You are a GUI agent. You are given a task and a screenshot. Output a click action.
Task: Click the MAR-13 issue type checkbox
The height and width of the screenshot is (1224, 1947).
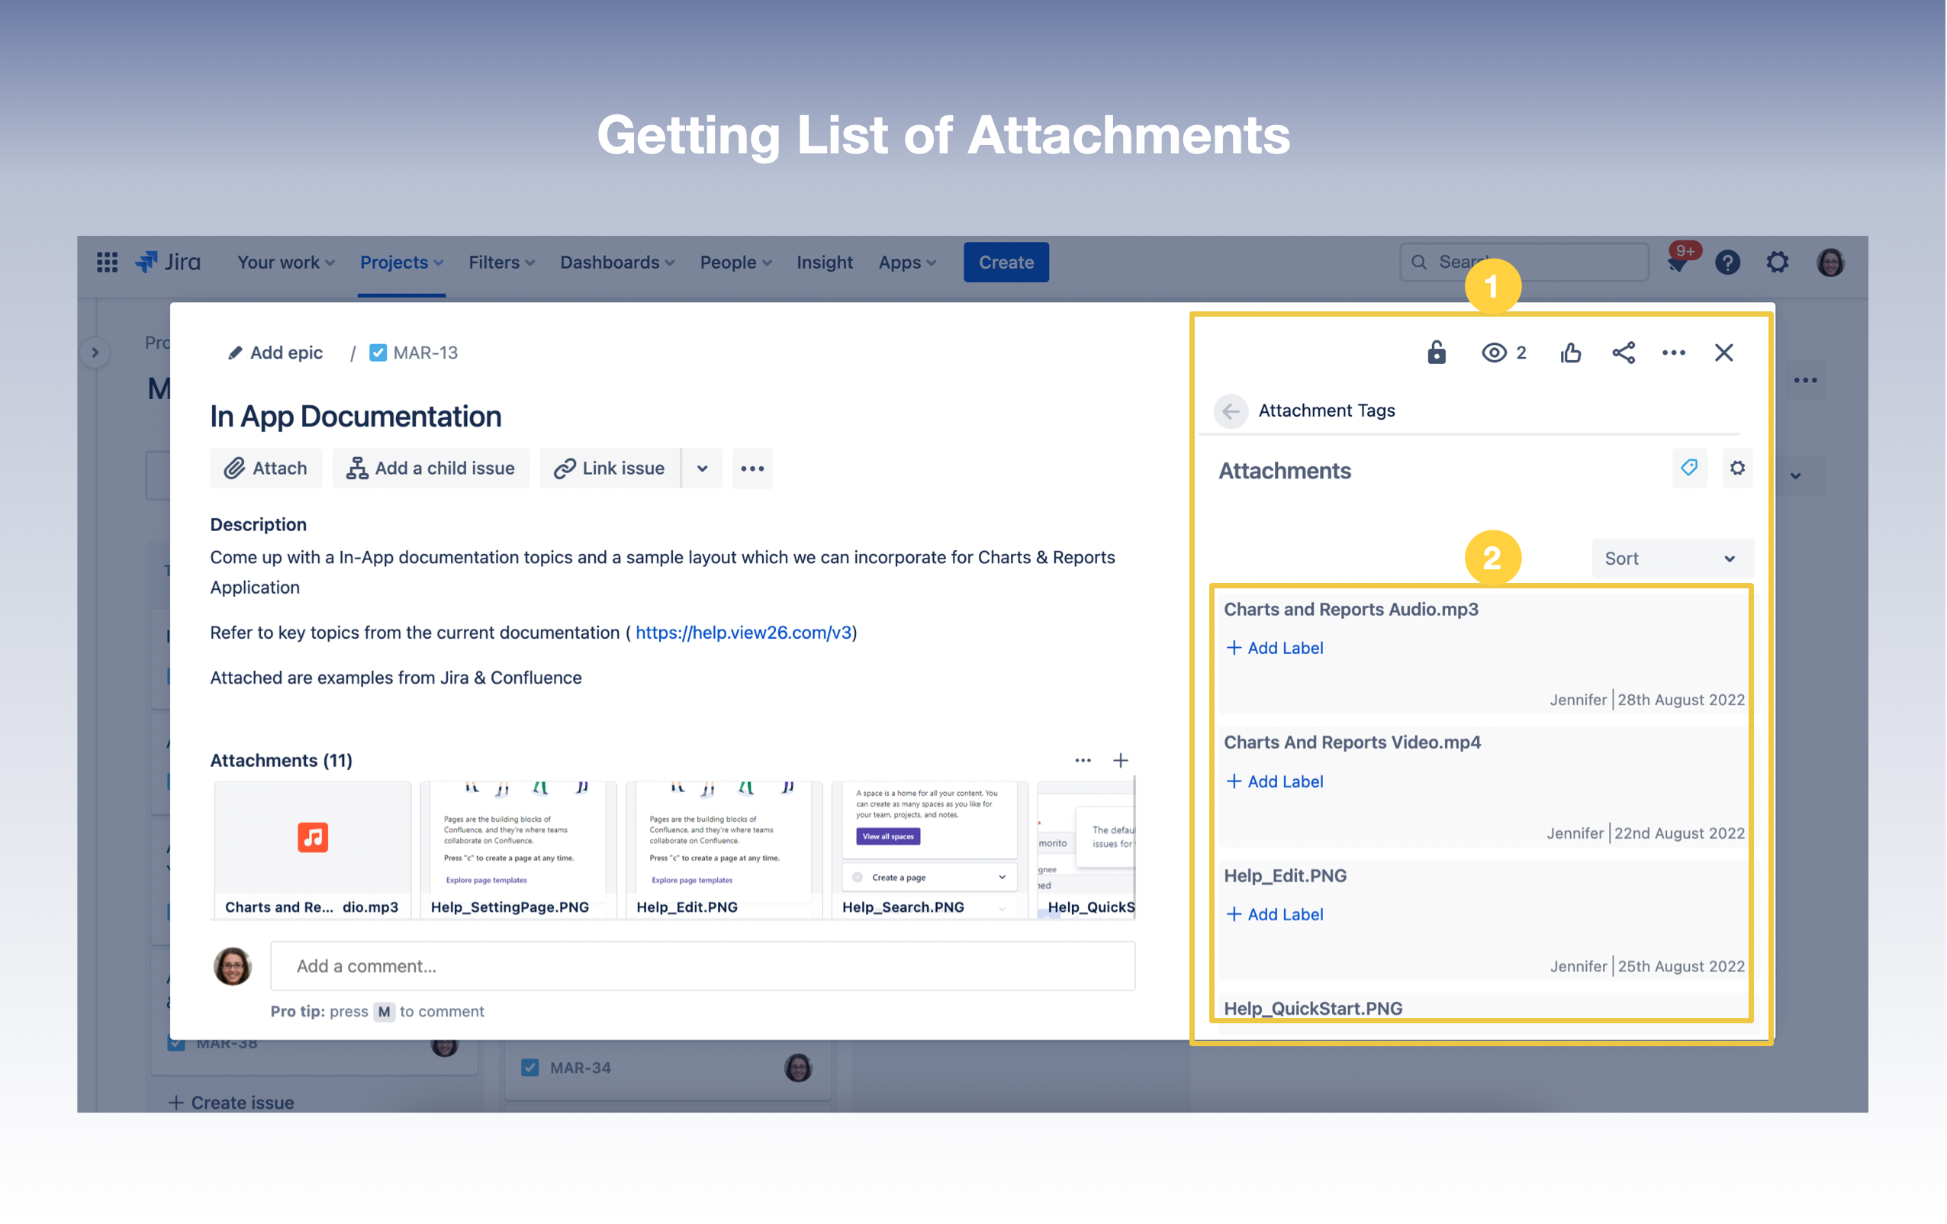click(378, 353)
